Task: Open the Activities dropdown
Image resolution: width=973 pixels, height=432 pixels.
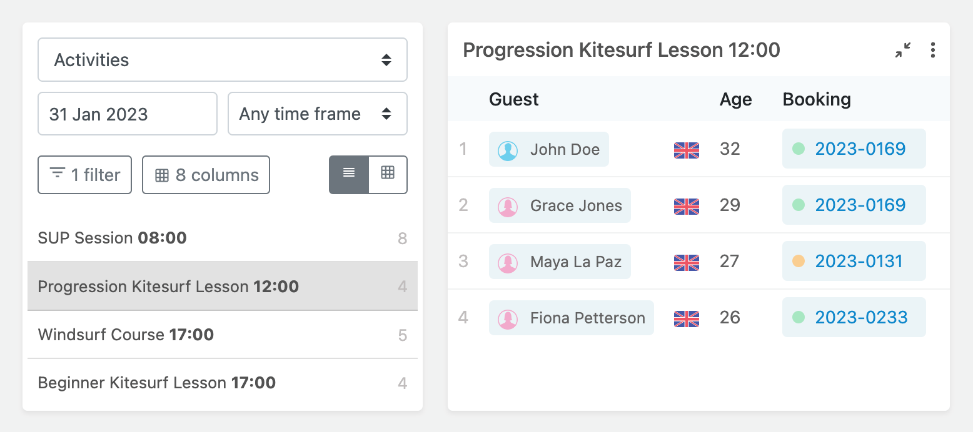Action: pyautogui.click(x=223, y=60)
